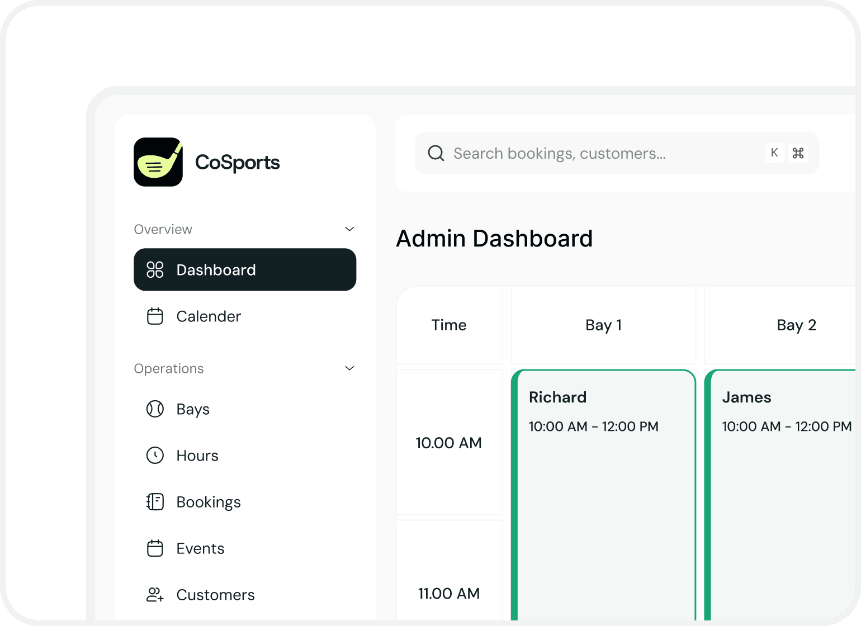Select the Bookings notebook icon
Image resolution: width=861 pixels, height=626 pixels.
click(155, 501)
